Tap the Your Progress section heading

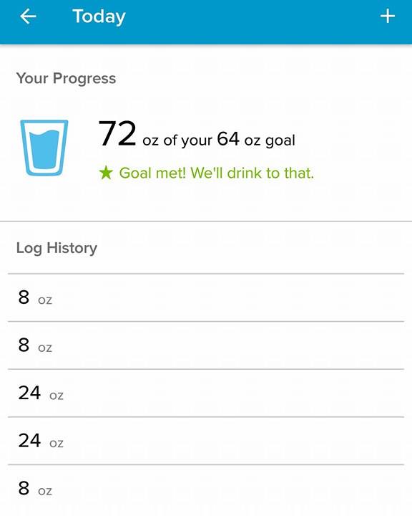(x=66, y=78)
